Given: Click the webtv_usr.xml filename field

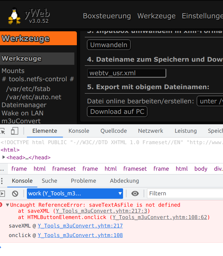Looking at the screenshot, I should (x=127, y=73).
